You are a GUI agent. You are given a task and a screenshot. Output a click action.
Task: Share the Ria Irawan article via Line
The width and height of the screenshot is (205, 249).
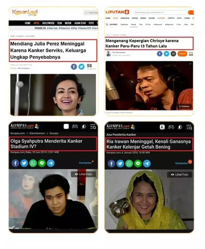point(138,163)
